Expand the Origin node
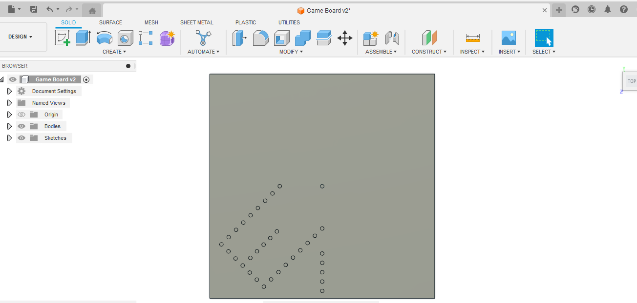Image resolution: width=637 pixels, height=303 pixels. [9, 114]
